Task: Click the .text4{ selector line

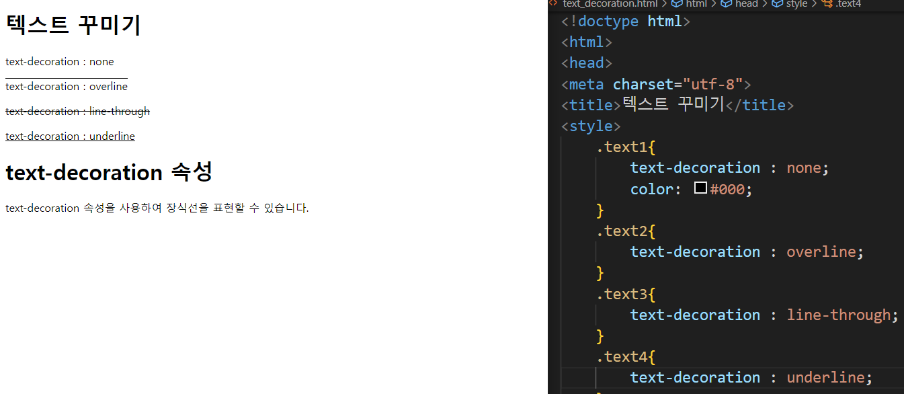Action: pos(626,356)
